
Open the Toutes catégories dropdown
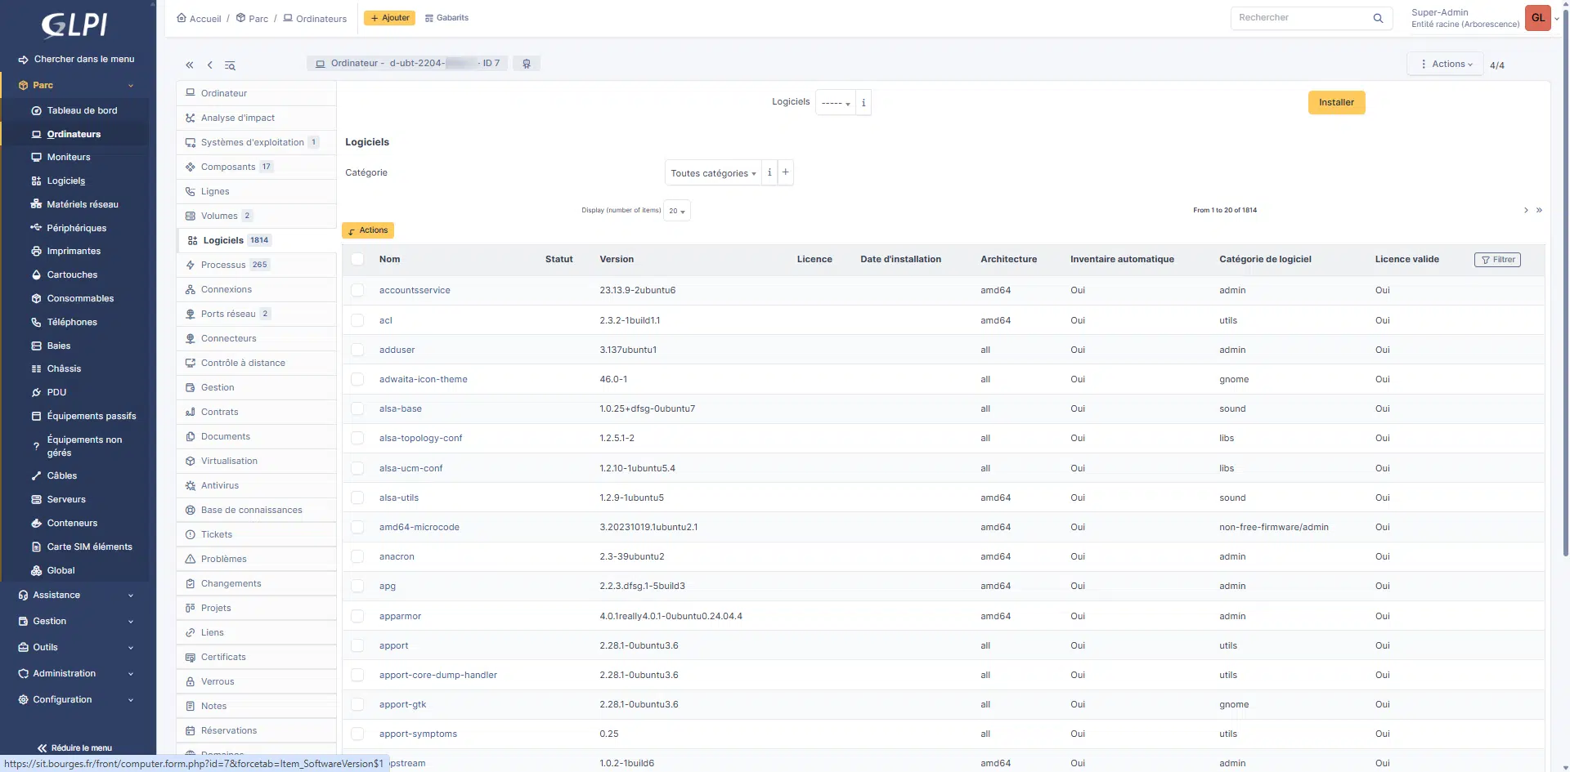point(713,173)
